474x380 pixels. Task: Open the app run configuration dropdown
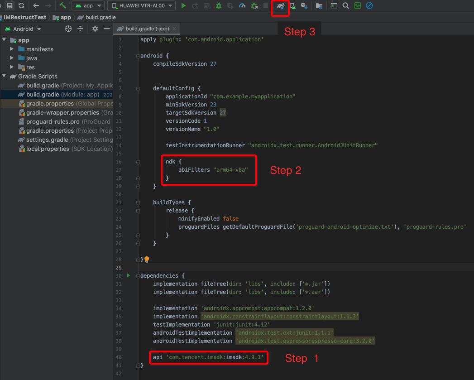click(88, 6)
